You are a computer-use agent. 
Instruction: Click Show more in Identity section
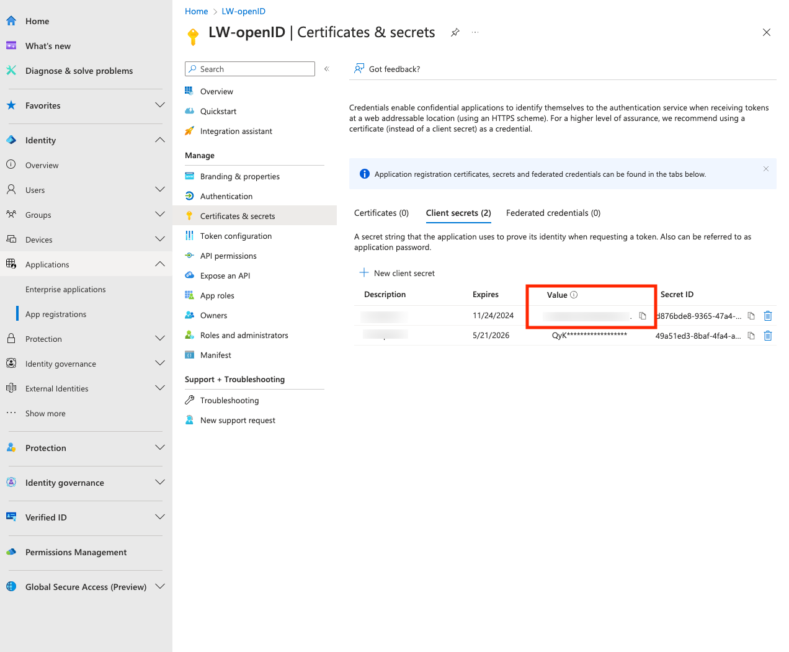coord(45,413)
